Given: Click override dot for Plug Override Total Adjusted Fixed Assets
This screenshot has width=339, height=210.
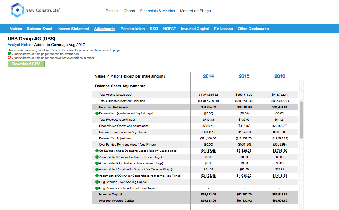Looking at the screenshot, I should (x=97, y=188).
